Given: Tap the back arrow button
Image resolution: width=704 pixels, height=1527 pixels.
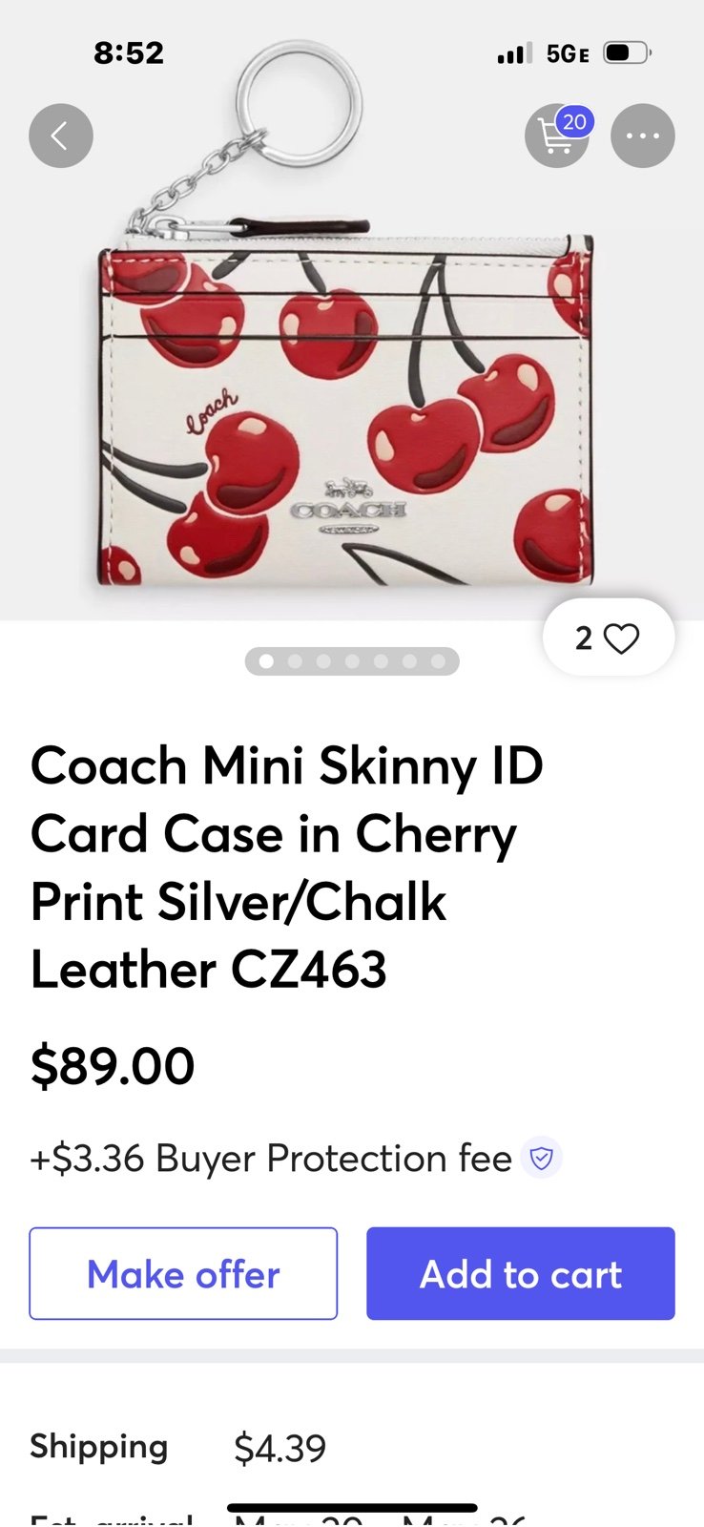Looking at the screenshot, I should (61, 136).
